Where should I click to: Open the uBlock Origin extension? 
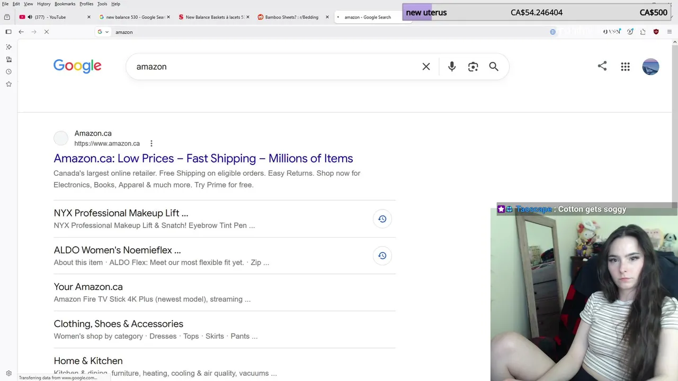[656, 32]
